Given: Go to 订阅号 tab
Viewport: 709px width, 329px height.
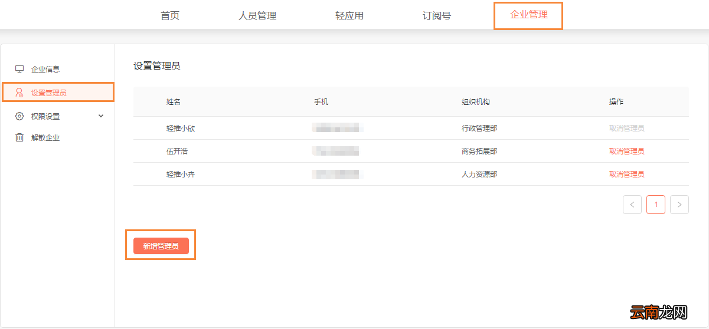Looking at the screenshot, I should tap(437, 16).
